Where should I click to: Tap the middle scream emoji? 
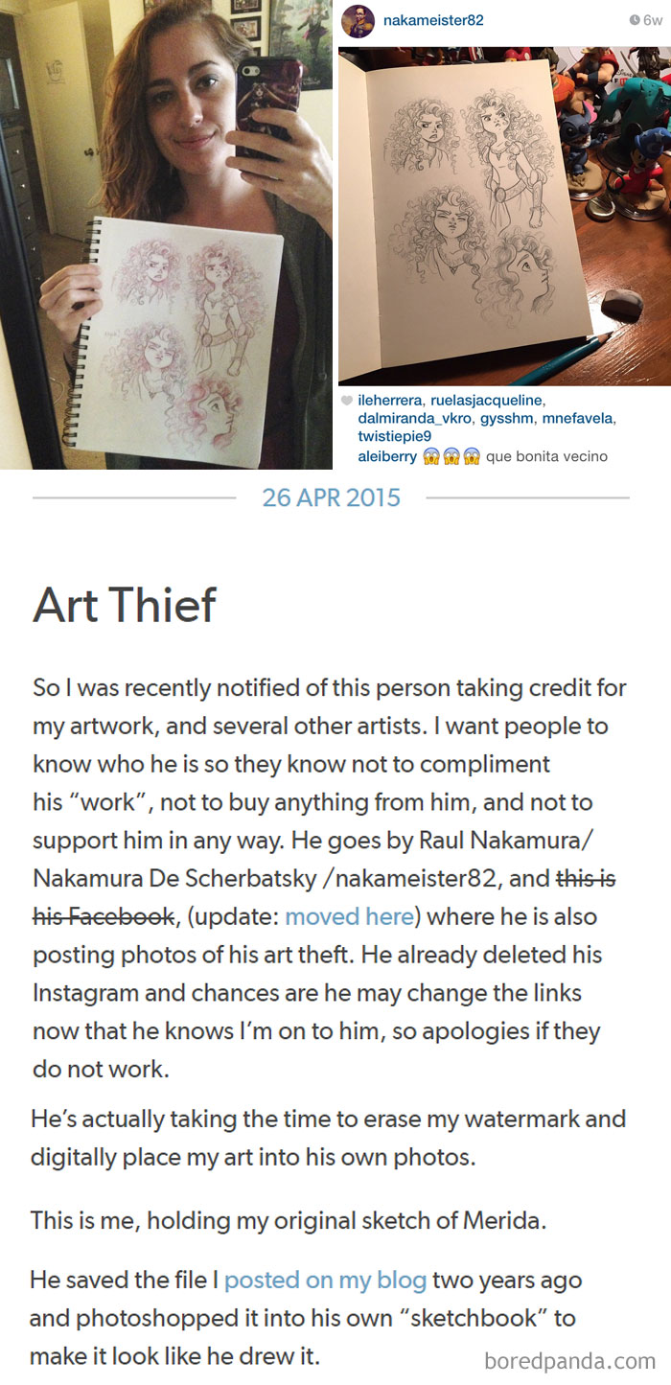pos(451,457)
